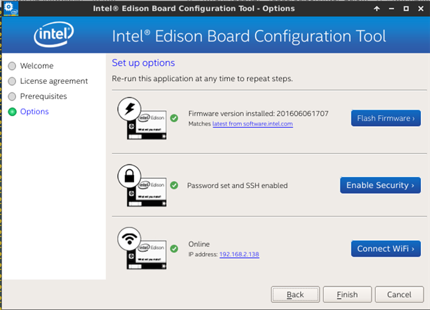Open the window menu icon in title bar

point(8,8)
